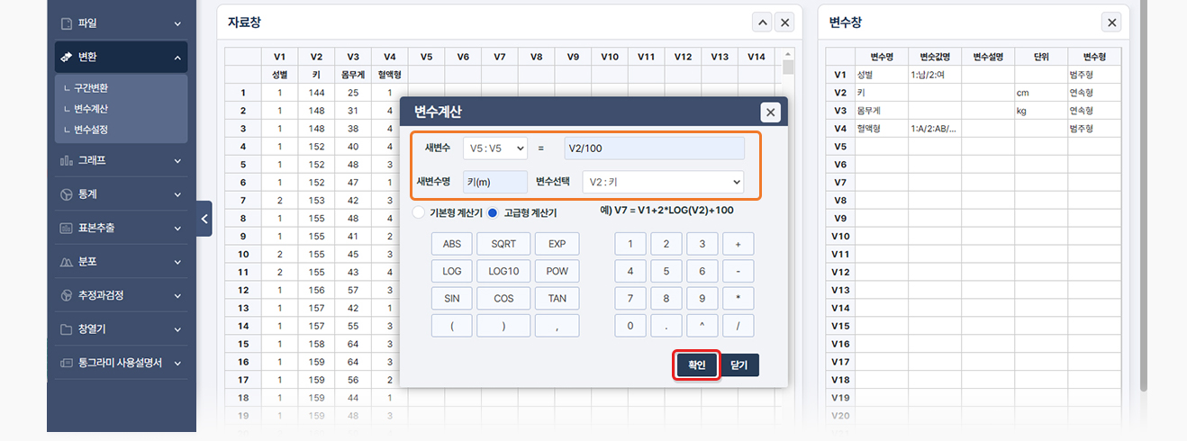Expand the 추정과검정 menu
1187x441 pixels.
[x=120, y=295]
